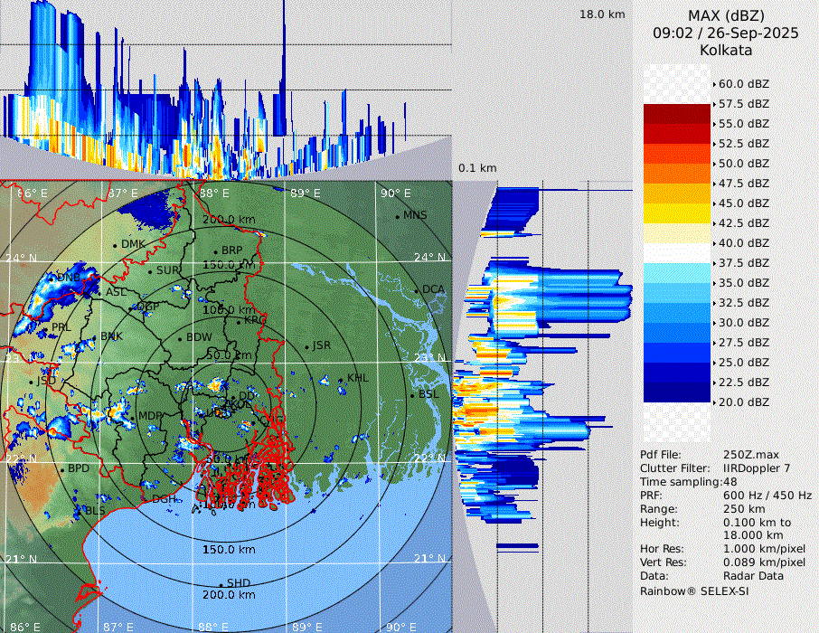Select the BPD station marker

point(62,470)
